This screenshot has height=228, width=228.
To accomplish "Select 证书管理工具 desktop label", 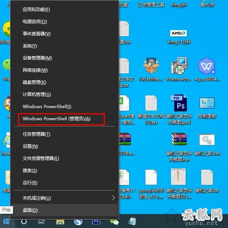I will (151, 5).
